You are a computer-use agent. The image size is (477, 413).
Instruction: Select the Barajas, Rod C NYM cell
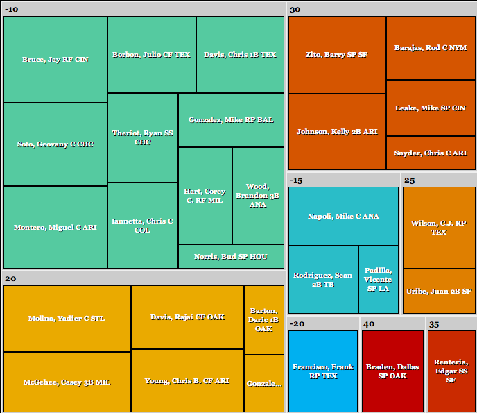(x=431, y=48)
